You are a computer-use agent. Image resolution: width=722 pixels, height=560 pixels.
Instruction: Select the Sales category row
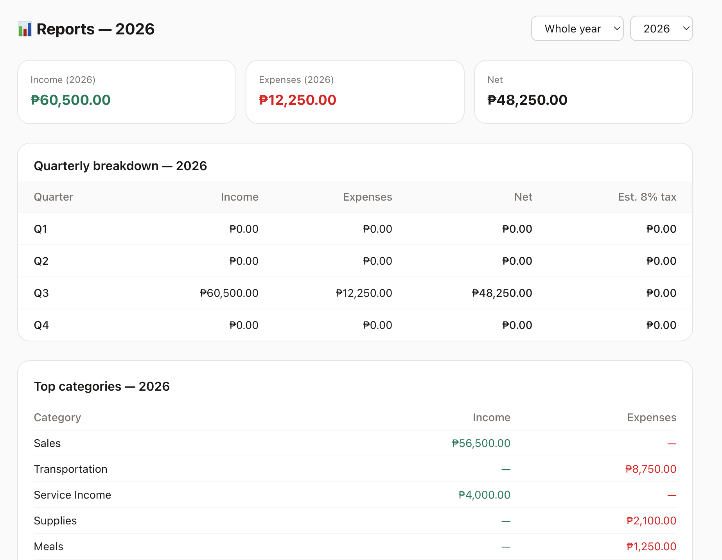coord(355,443)
